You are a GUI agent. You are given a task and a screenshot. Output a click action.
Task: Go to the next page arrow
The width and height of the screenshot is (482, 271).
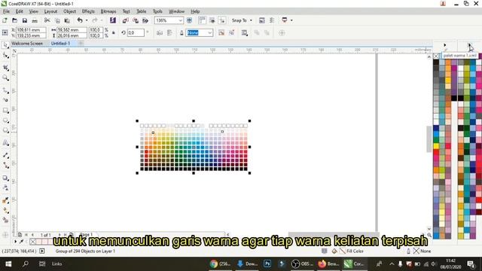click(59, 235)
